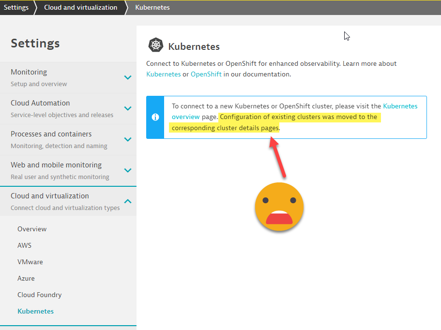The height and width of the screenshot is (330, 441).
Task: Select AWS in the sidebar
Action: (24, 245)
